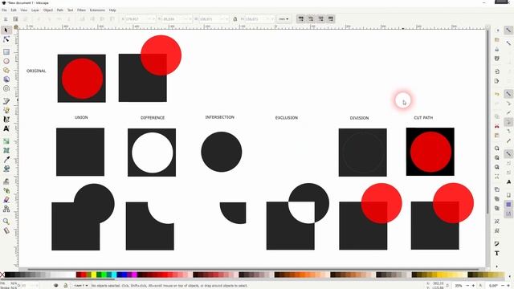The height and width of the screenshot is (289, 514).
Task: Select the Star and polygon tool
Action: [6, 70]
